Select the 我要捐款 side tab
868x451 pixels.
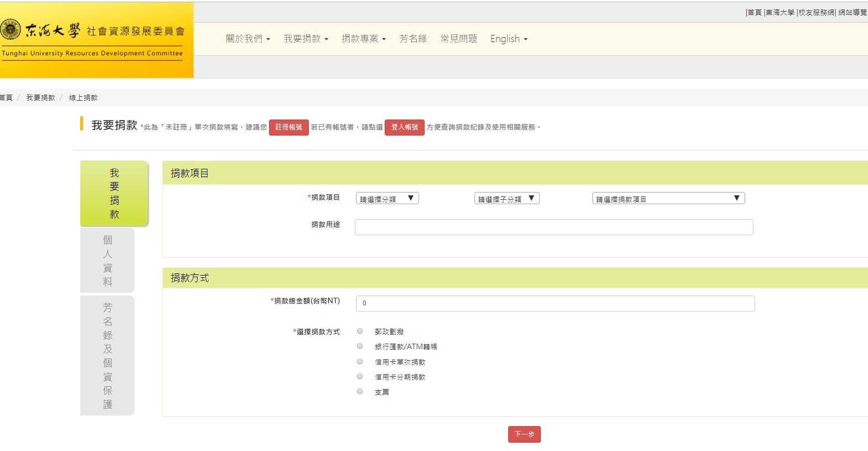[x=114, y=193]
